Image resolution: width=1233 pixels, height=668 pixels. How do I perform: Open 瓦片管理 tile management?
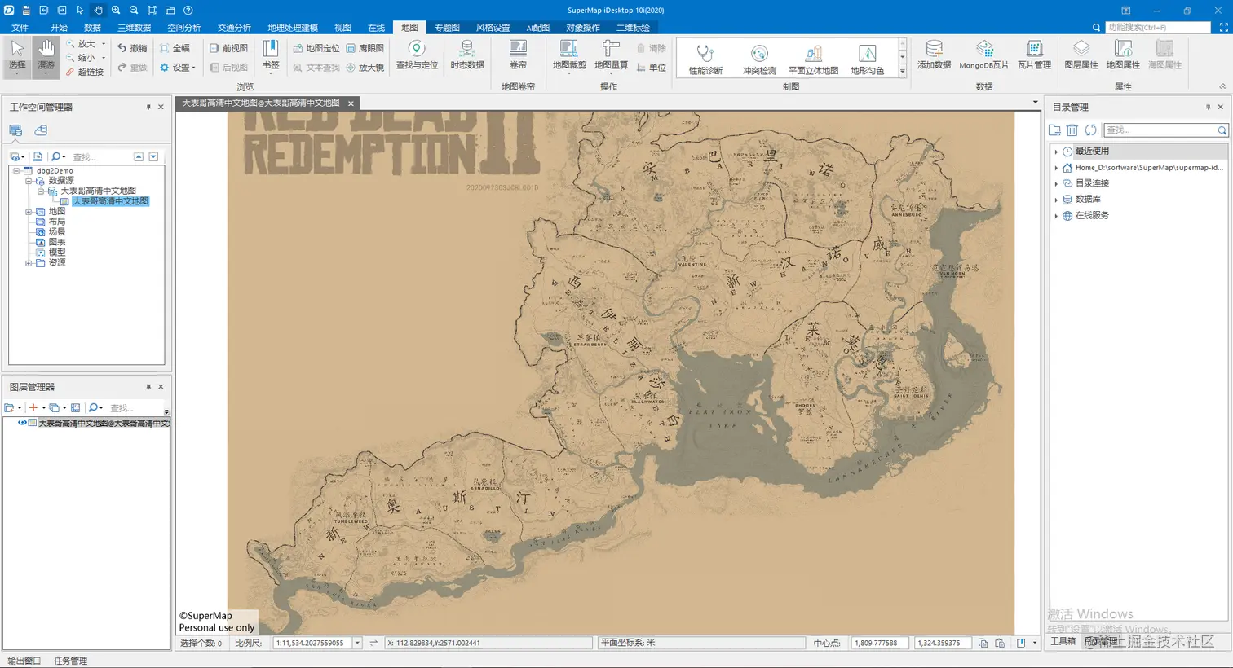[1034, 55]
